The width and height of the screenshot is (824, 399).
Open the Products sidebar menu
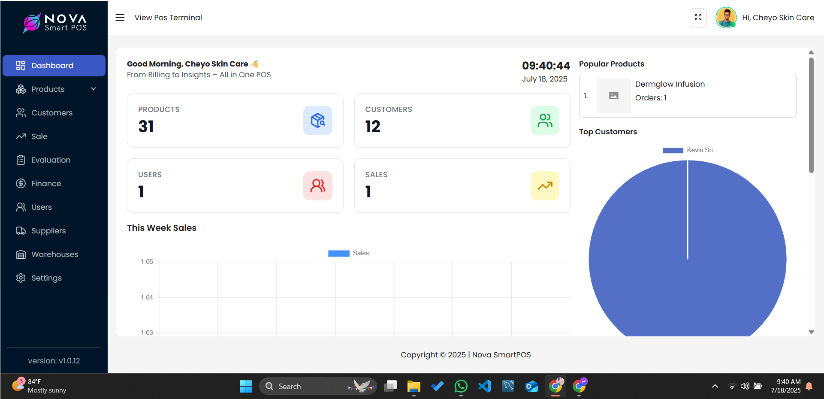pos(54,89)
